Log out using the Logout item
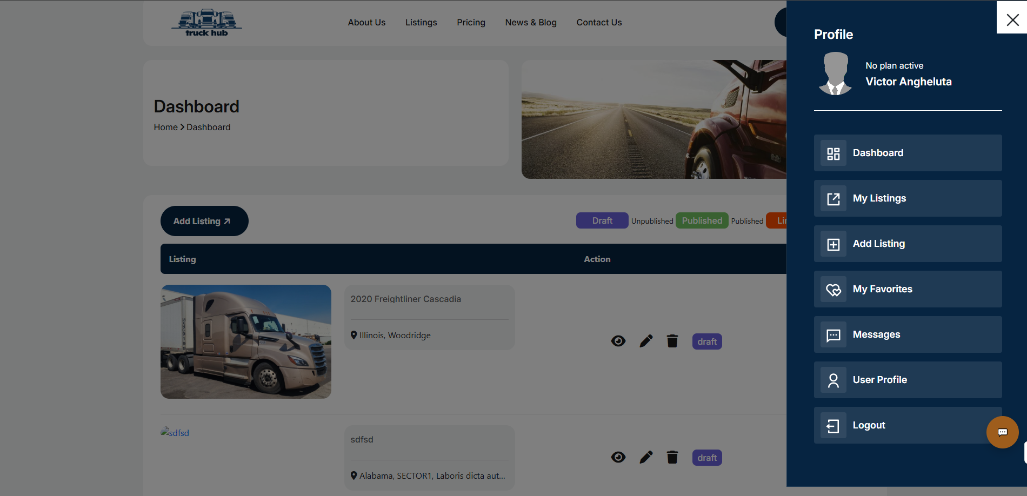 [897, 425]
